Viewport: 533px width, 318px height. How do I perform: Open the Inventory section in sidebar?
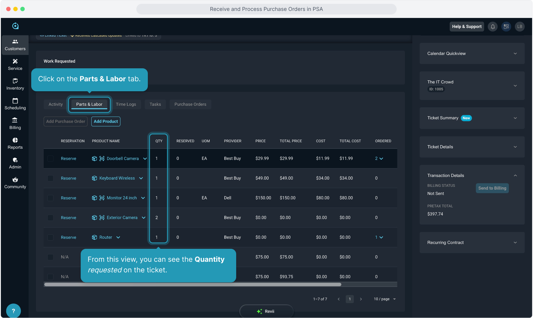point(15,84)
